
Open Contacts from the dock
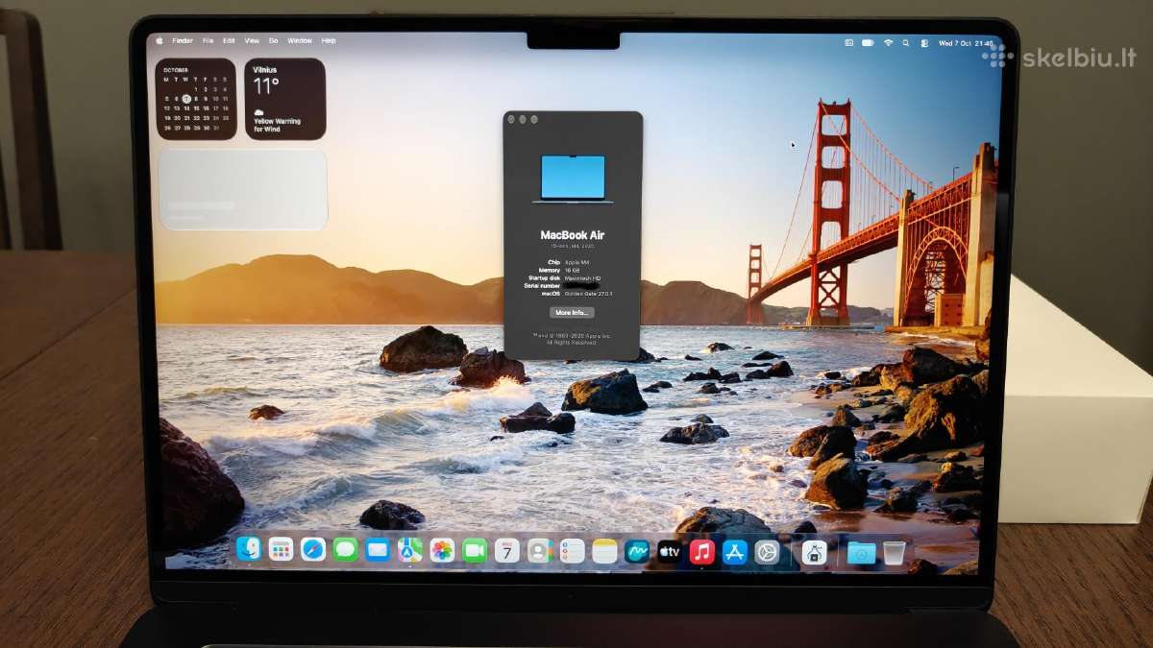coord(539,550)
